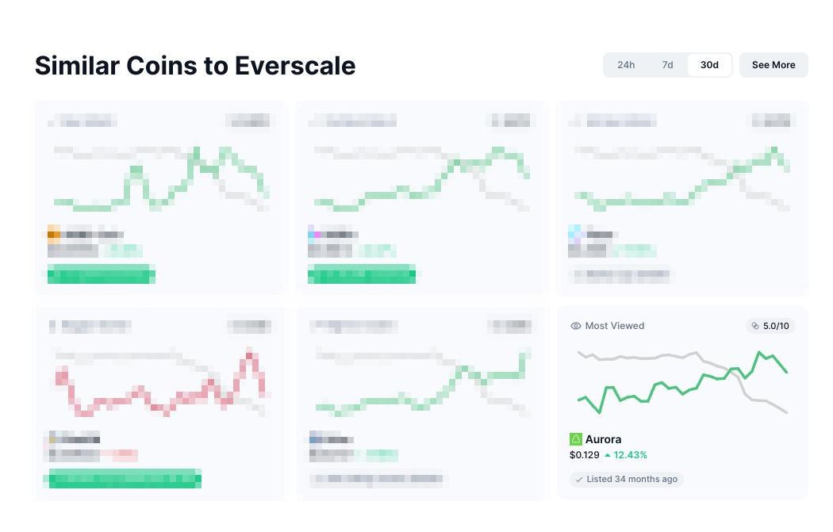833x532 pixels.
Task: Click the Most Viewed label
Action: (615, 326)
